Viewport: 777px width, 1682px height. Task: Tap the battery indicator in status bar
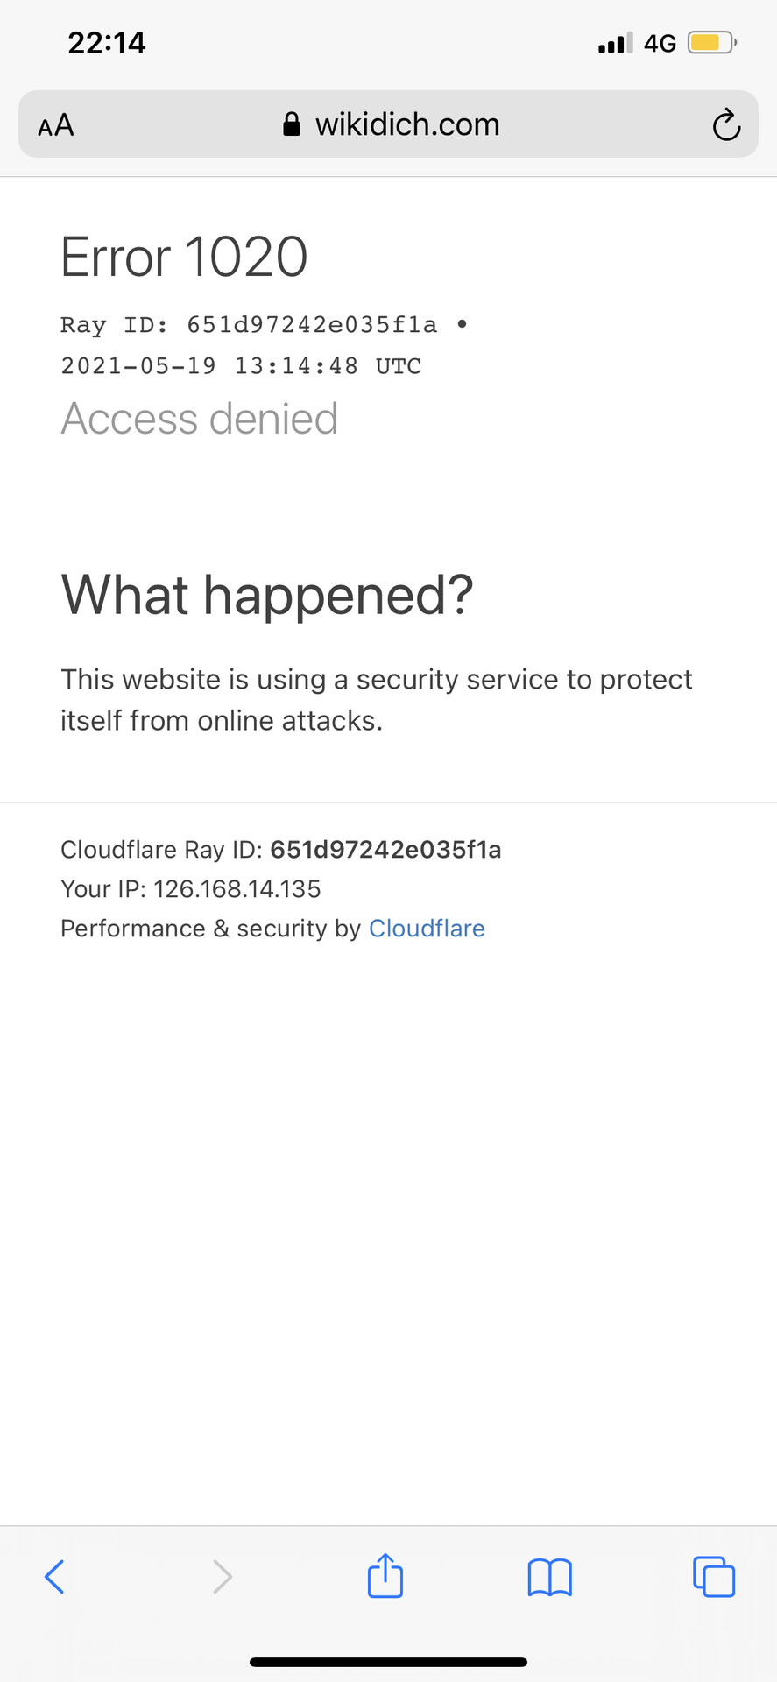711,43
